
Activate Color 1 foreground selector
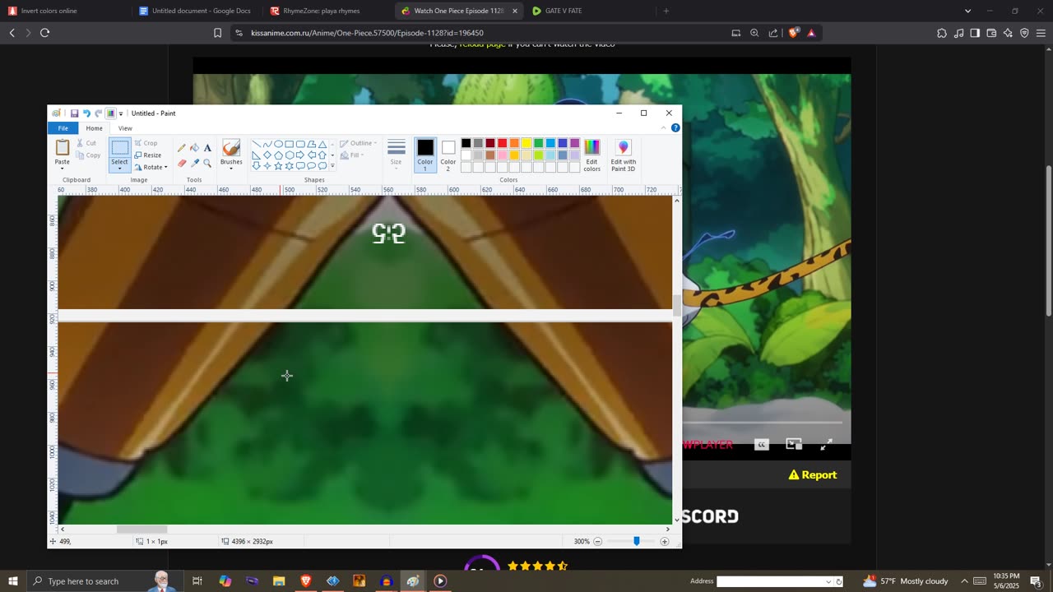click(x=425, y=155)
